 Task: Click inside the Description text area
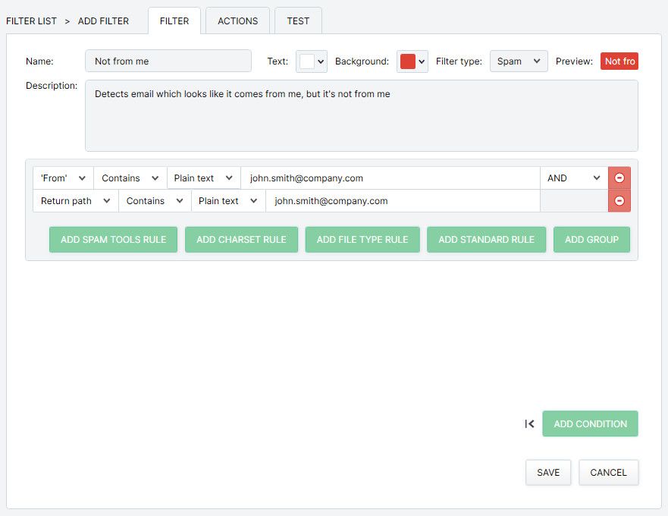[361, 121]
